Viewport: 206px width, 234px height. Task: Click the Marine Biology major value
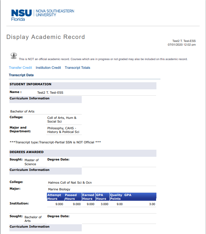(59, 189)
